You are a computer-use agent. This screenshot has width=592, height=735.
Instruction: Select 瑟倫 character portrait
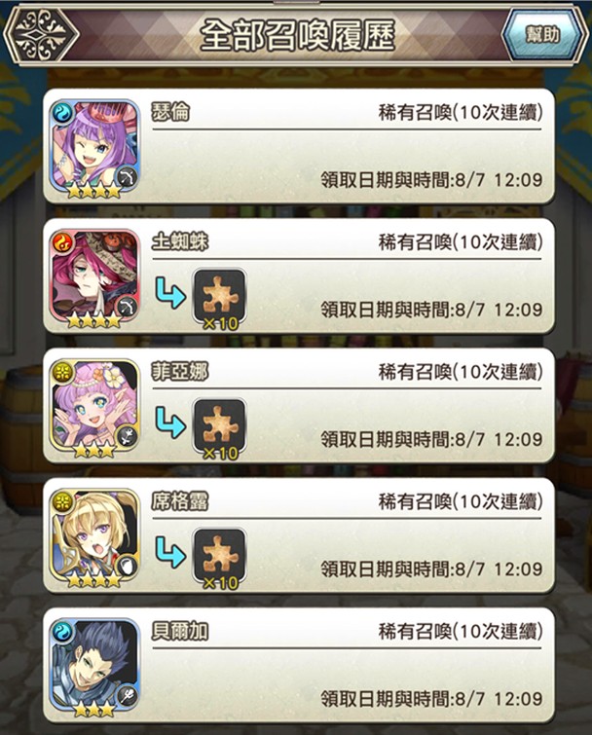94,147
